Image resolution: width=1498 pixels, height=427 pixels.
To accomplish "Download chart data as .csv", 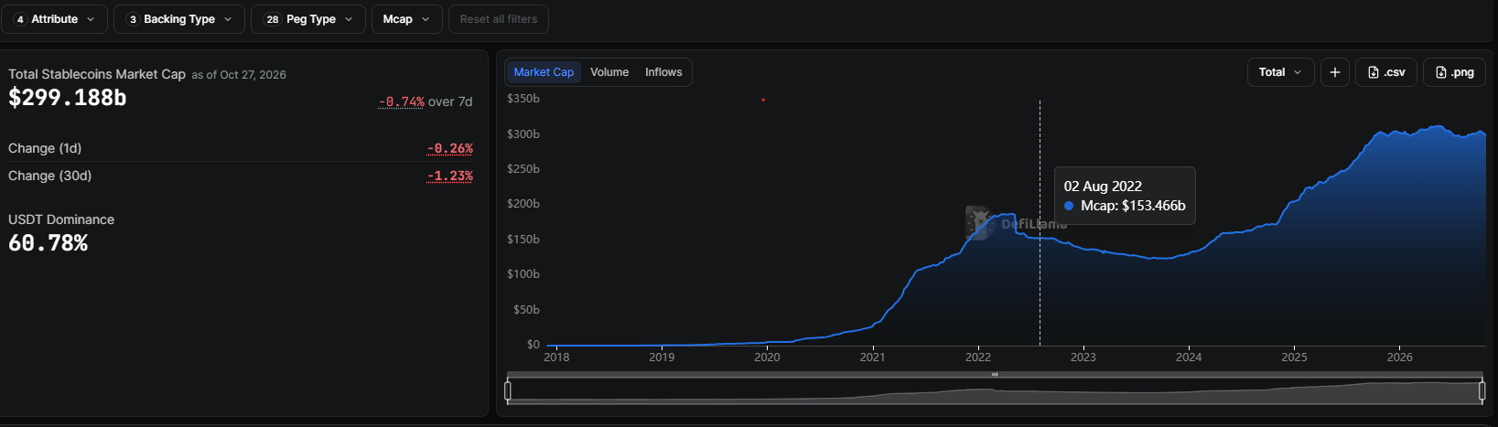I will (1386, 72).
